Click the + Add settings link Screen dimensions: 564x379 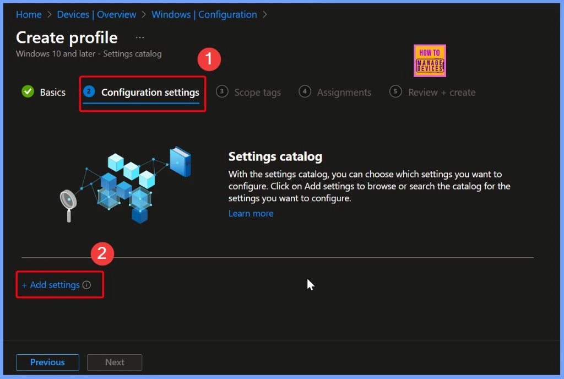coord(51,285)
